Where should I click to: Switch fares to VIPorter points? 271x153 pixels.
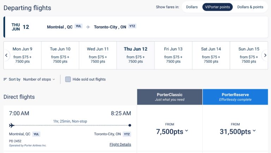click(x=217, y=7)
